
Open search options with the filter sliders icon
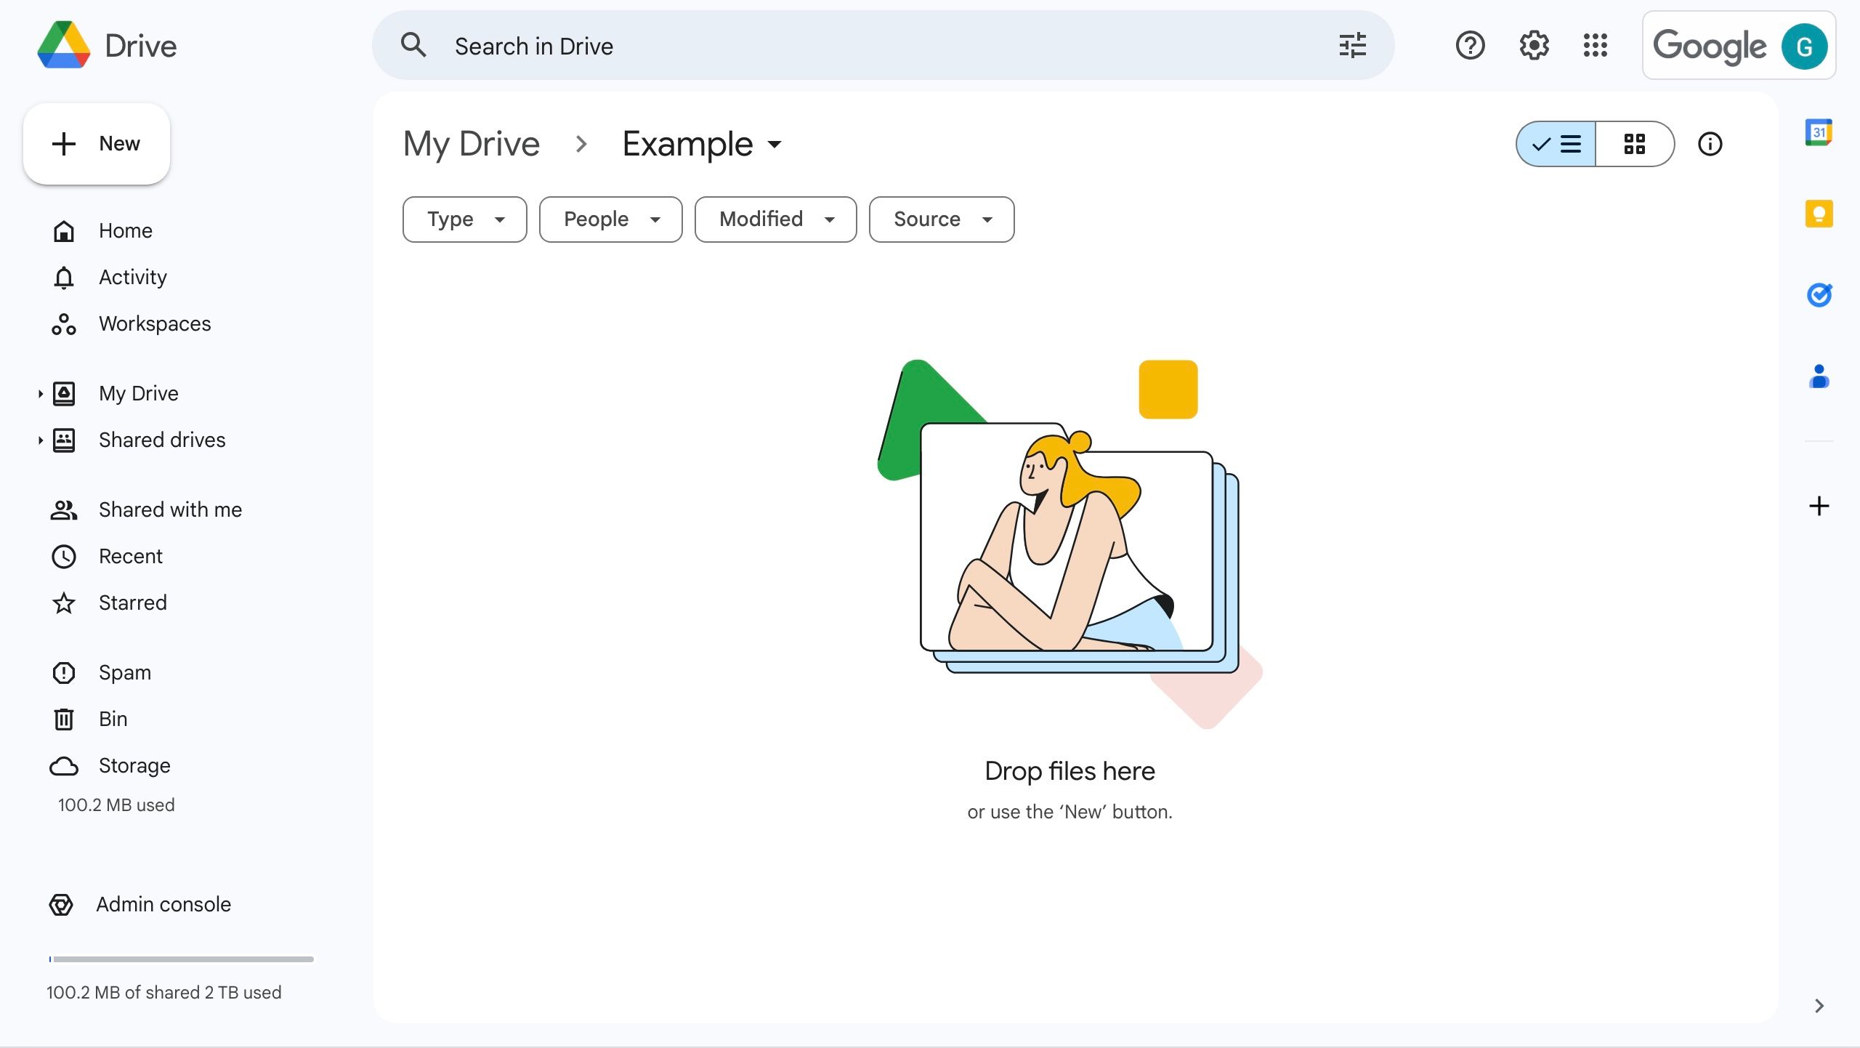coord(1352,45)
